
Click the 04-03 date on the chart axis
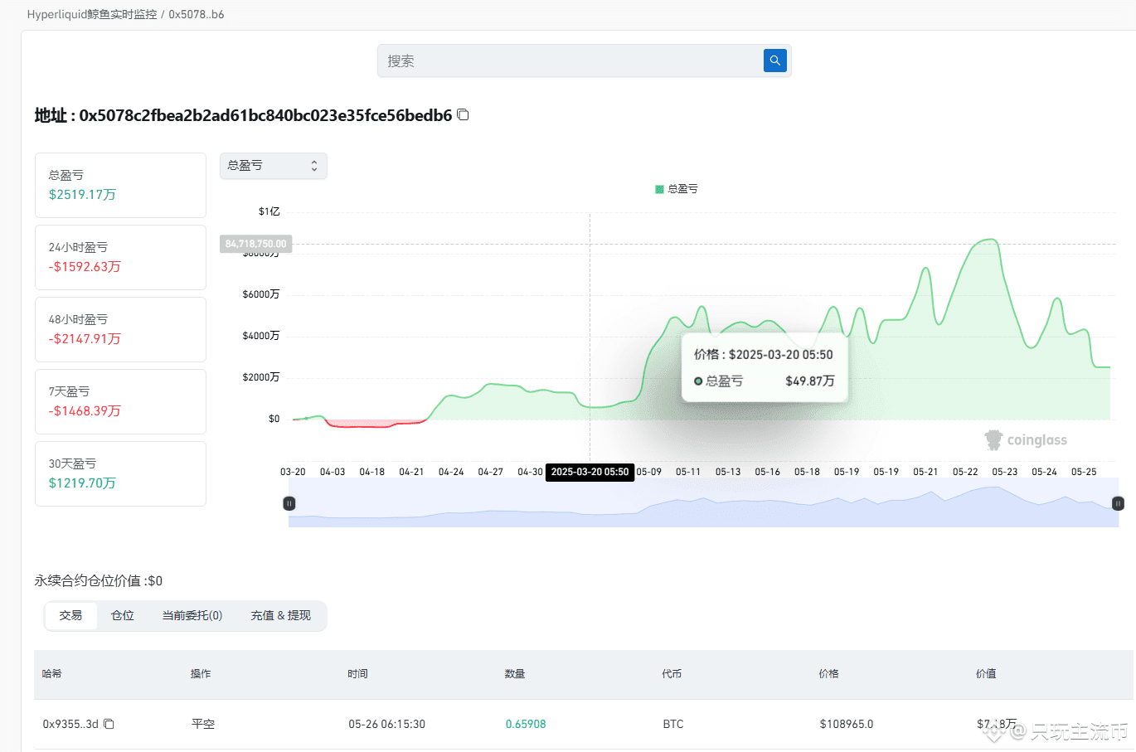[333, 472]
